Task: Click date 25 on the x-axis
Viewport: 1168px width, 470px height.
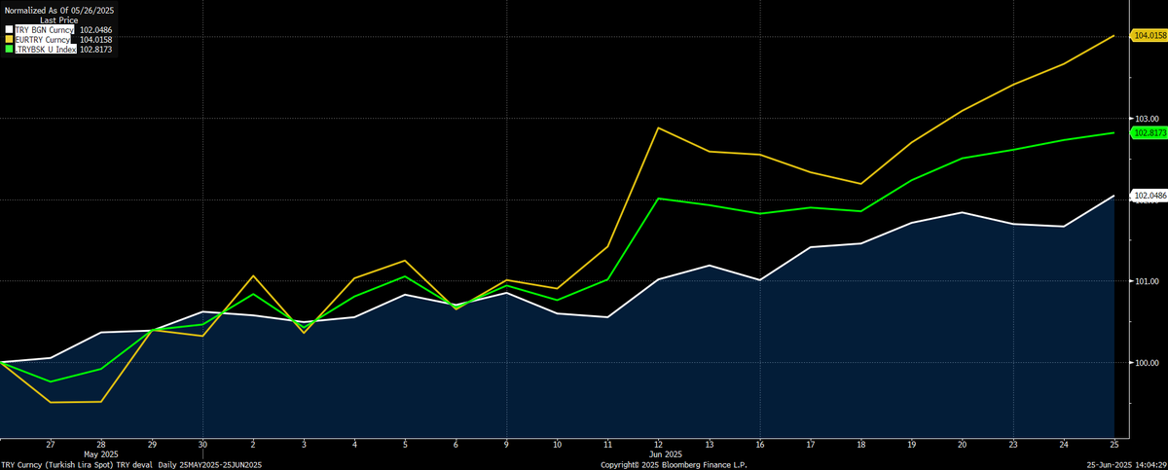Action: pos(1113,443)
